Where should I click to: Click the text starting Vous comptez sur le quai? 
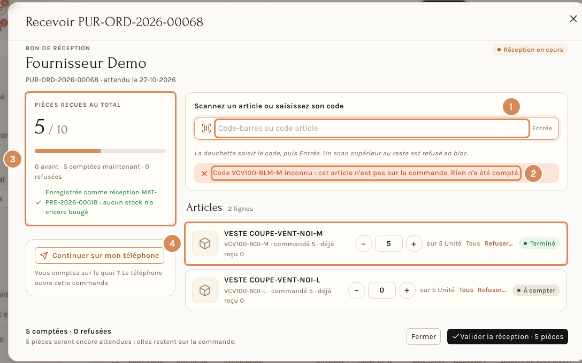coord(98,278)
